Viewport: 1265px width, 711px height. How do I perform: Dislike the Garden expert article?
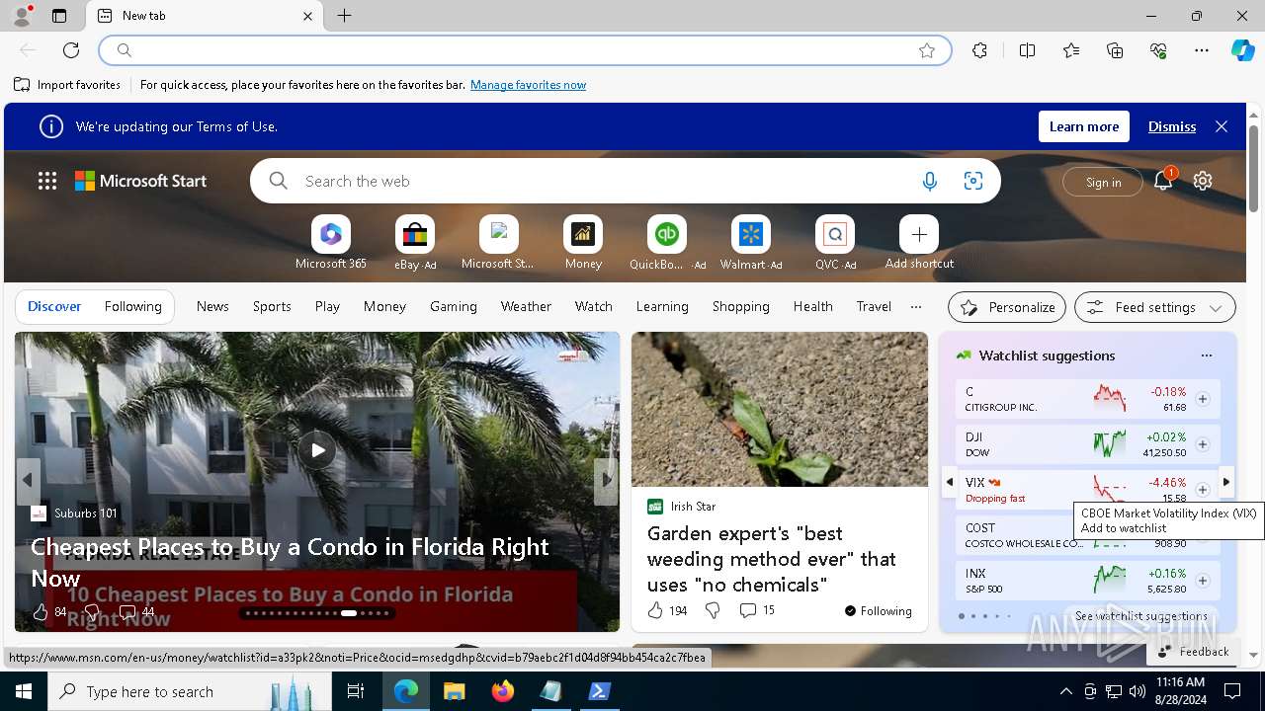(713, 610)
